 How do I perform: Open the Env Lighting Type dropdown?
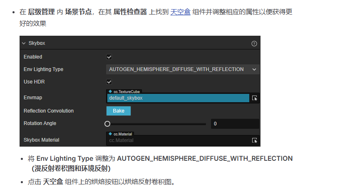click(183, 69)
